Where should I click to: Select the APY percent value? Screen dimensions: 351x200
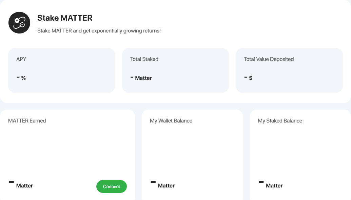pyautogui.click(x=21, y=78)
